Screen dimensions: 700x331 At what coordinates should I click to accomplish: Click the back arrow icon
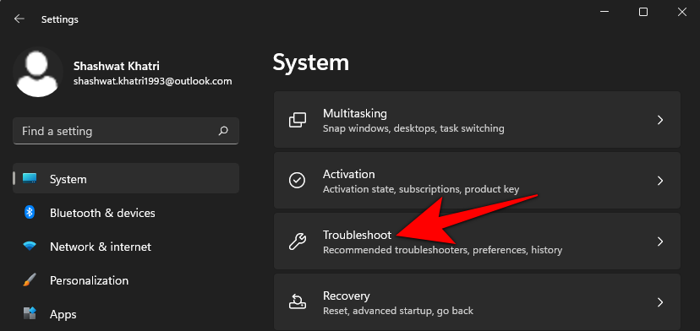[x=19, y=19]
